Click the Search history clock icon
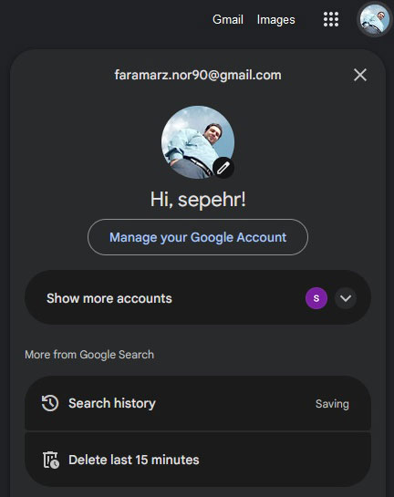This screenshot has height=497, width=394. point(50,403)
